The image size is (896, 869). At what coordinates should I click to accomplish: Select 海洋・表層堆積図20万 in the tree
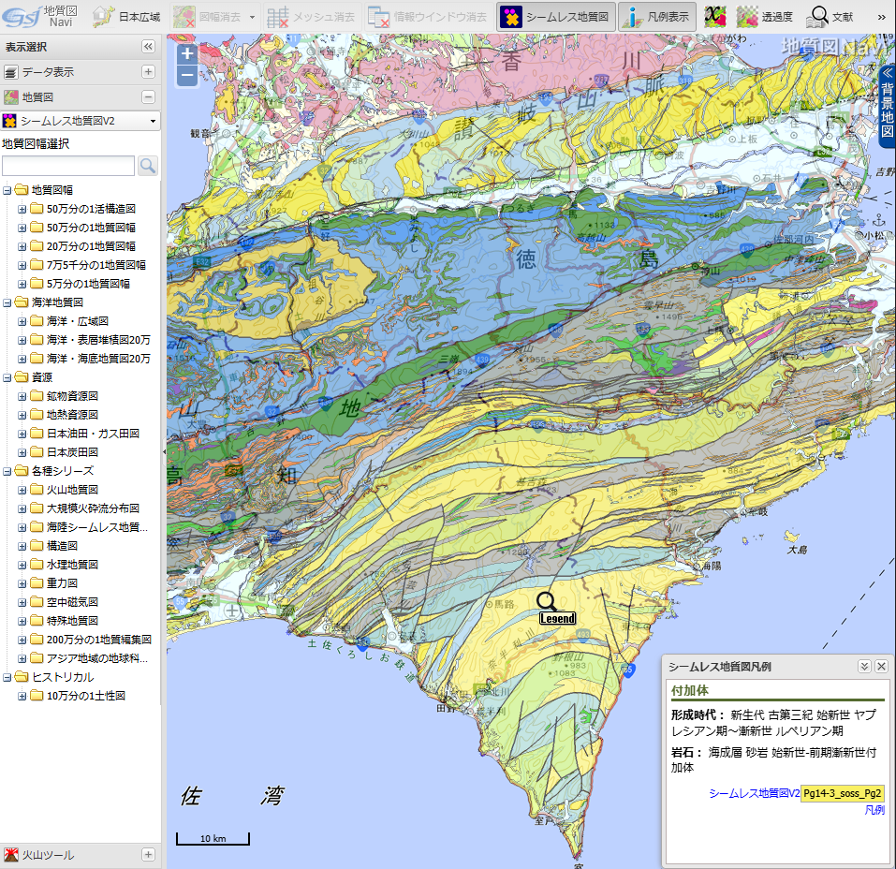pyautogui.click(x=98, y=340)
